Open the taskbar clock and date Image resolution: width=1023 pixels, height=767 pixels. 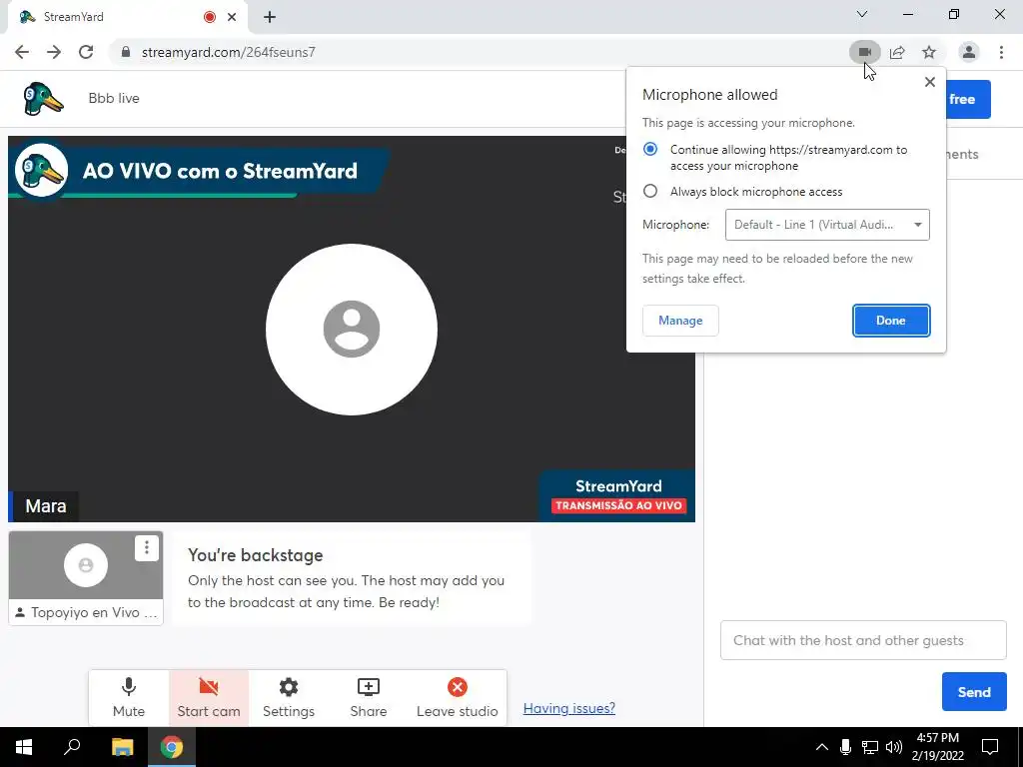[937, 747]
